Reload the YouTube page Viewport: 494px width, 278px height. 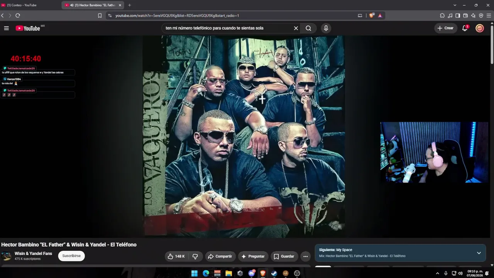(x=18, y=15)
